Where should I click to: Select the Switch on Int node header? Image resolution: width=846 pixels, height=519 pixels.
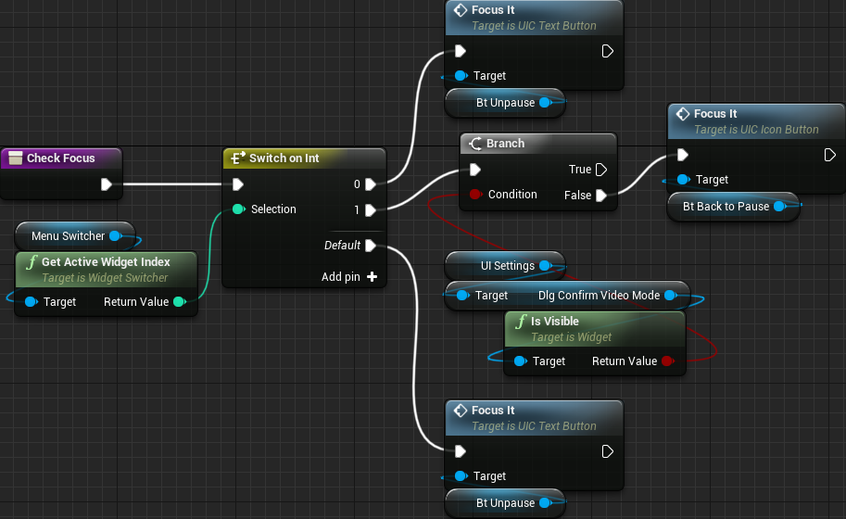click(x=304, y=158)
